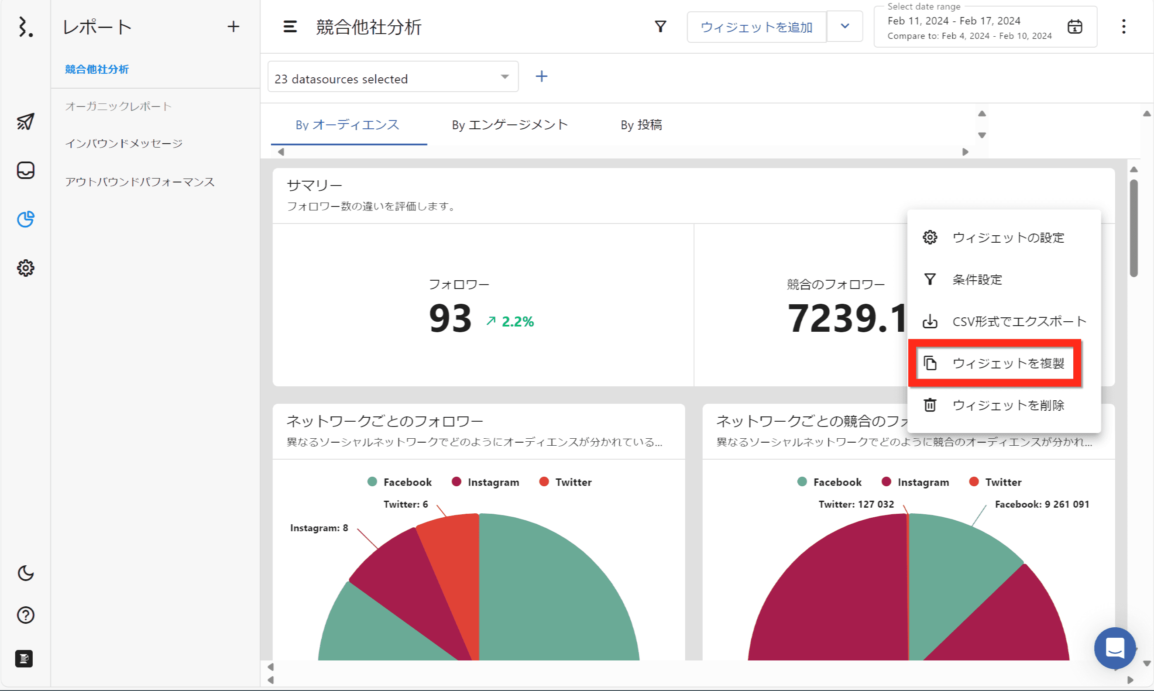1154x691 pixels.
Task: Click the Facebook: 9 261 091 pie label
Action: pos(1042,504)
